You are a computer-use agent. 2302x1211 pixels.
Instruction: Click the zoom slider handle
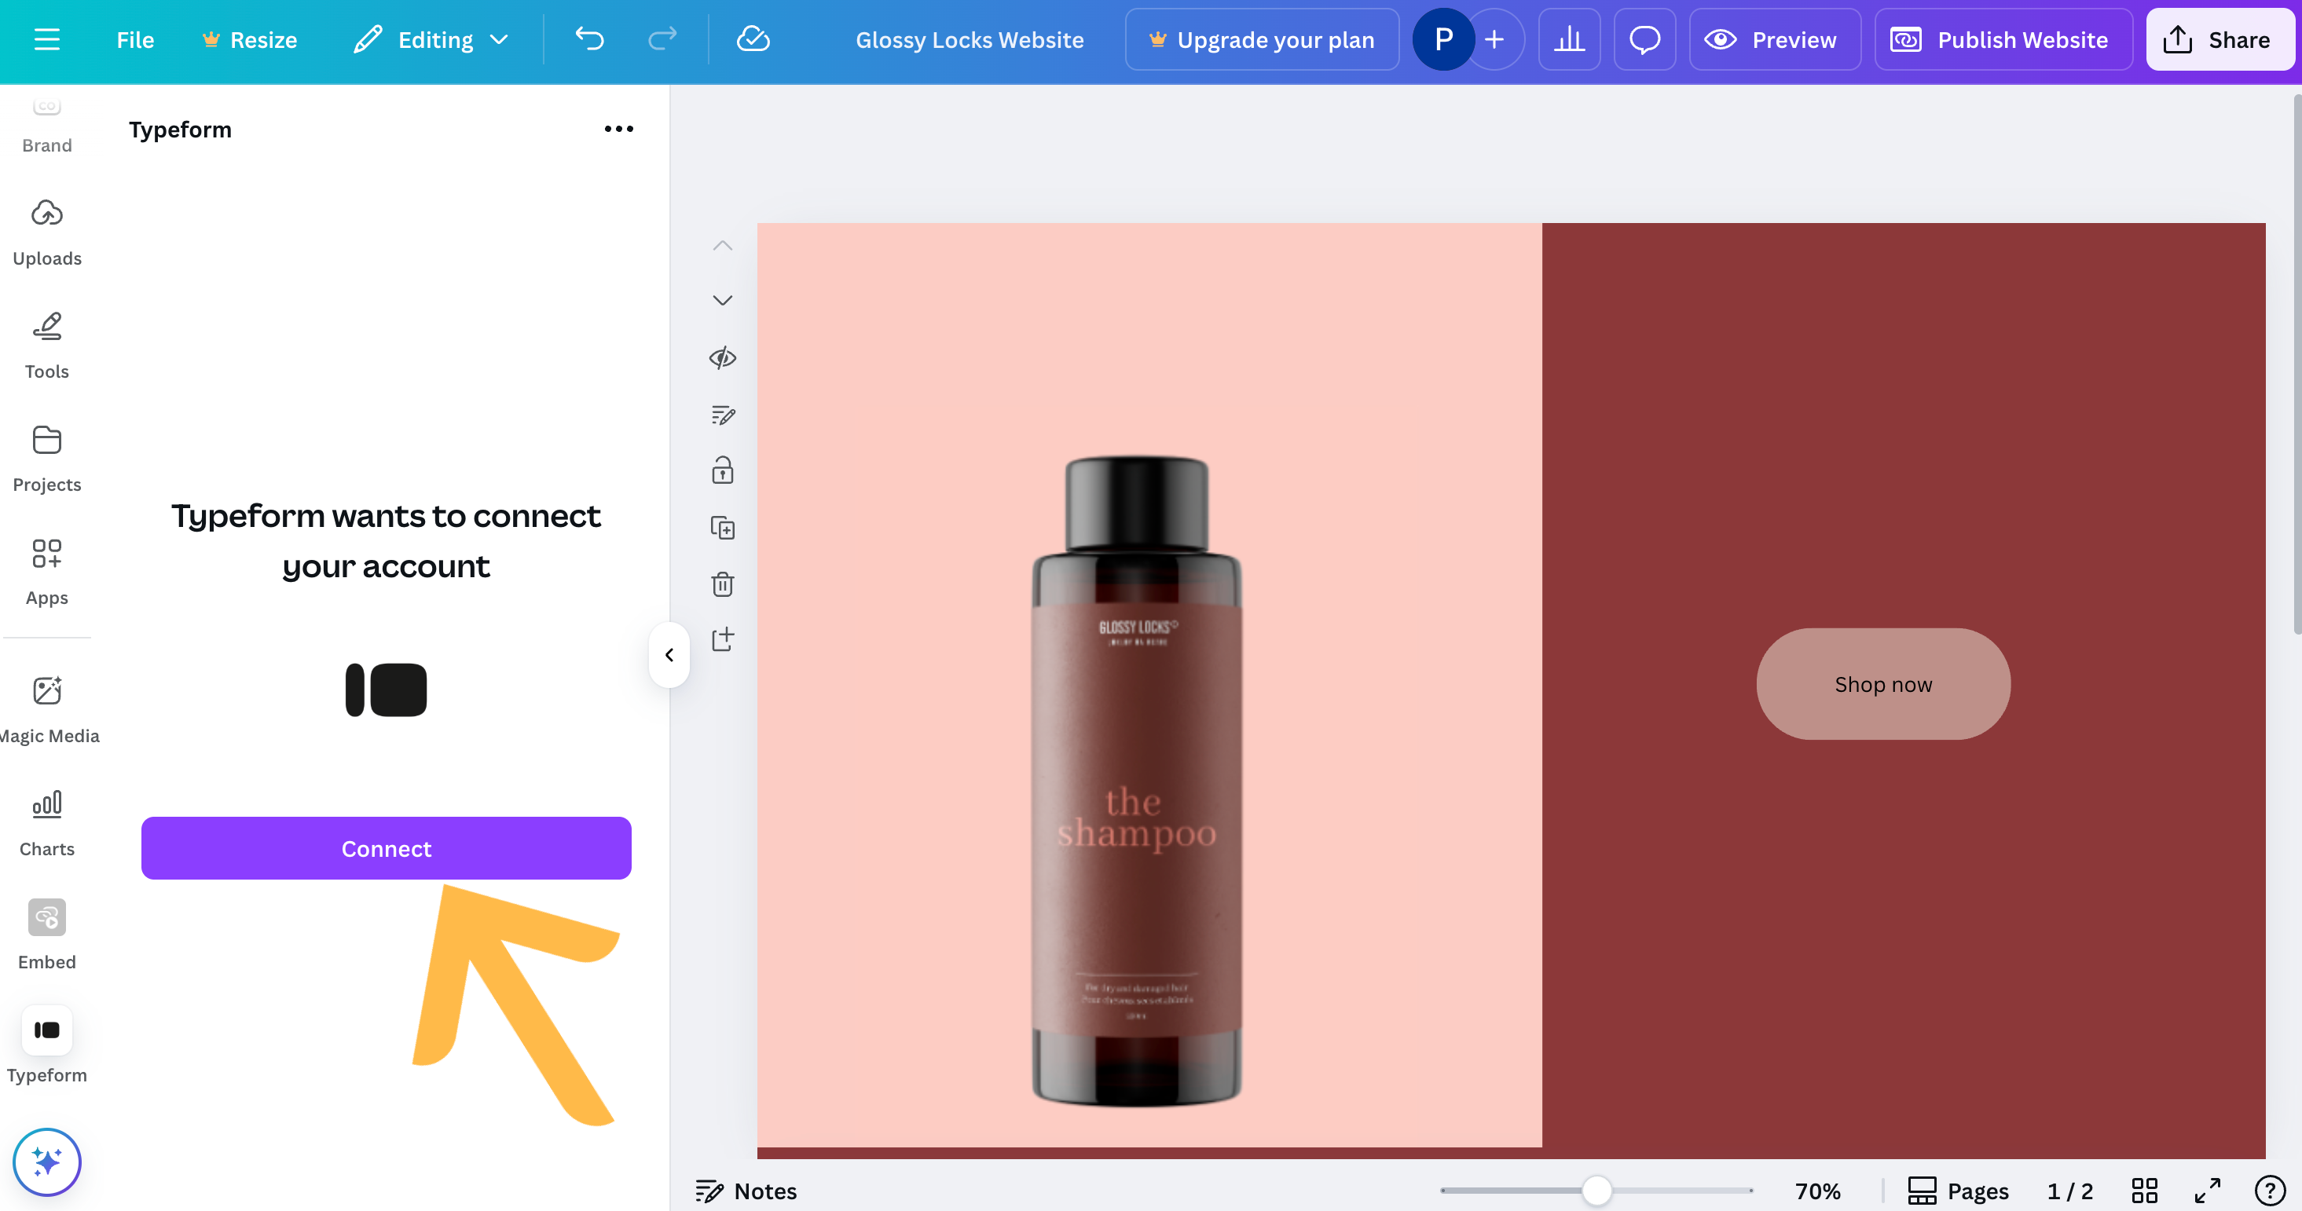pyautogui.click(x=1596, y=1191)
